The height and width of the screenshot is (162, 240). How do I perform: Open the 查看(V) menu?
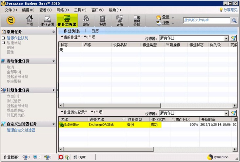click(46, 10)
